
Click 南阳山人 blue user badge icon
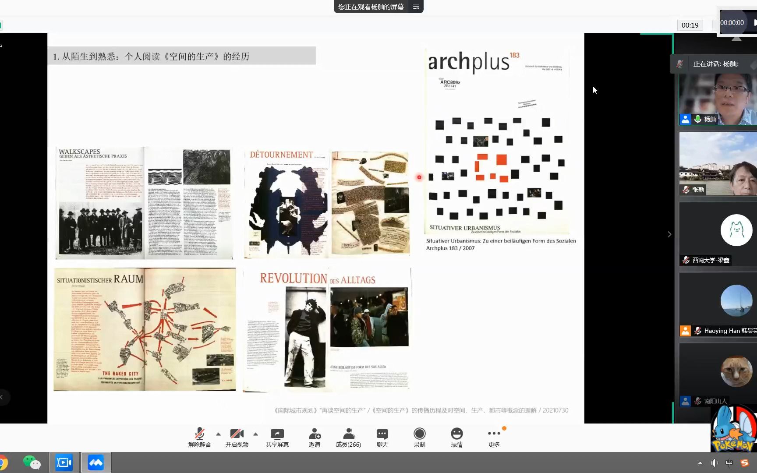tap(686, 401)
